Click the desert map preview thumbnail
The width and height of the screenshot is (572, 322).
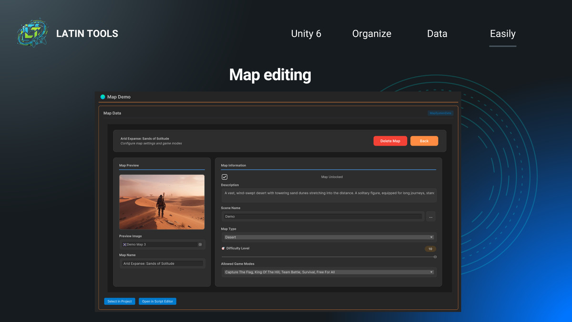[x=162, y=202]
